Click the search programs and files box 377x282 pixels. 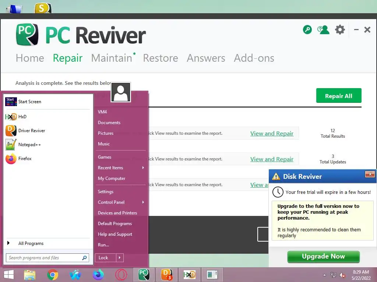coord(47,258)
